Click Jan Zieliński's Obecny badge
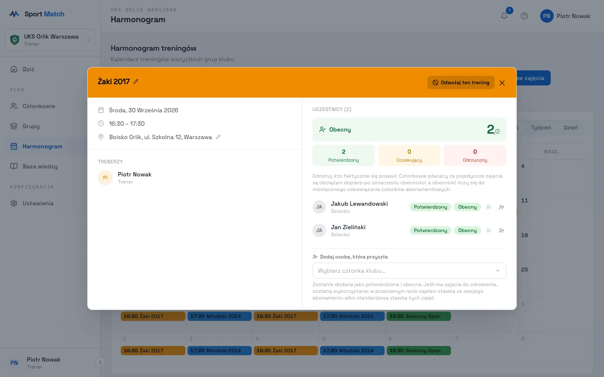This screenshot has height=377, width=604. 467,230
